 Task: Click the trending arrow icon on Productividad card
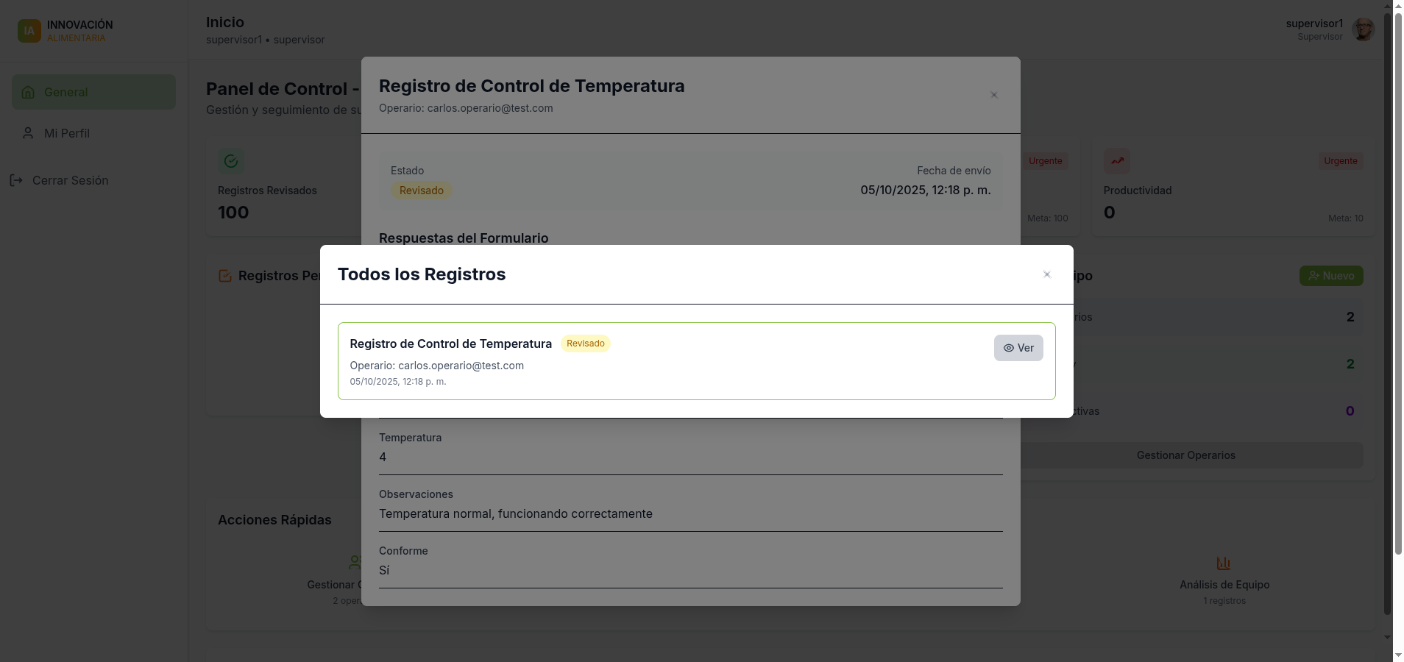point(1117,161)
